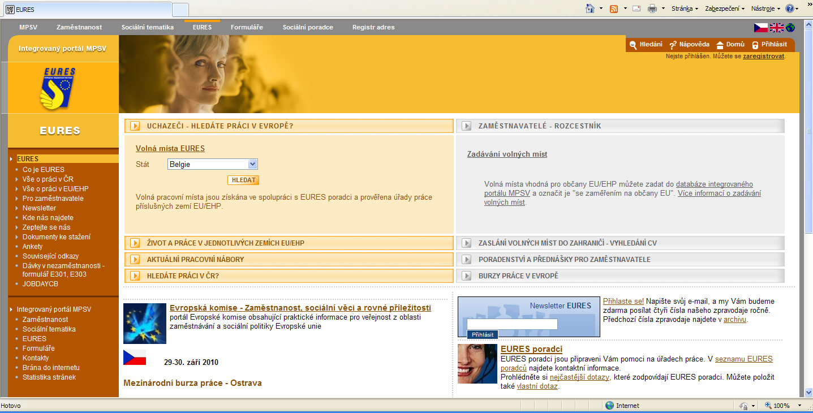Screen dimensions: 813x413
Task: Select Dokumenty ke stažení in the sidebar
Action: [x=57, y=237]
